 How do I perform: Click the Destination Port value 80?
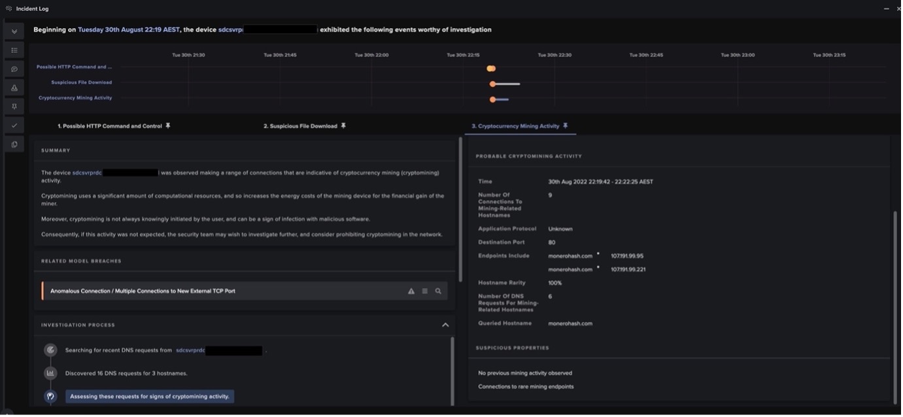pos(552,242)
